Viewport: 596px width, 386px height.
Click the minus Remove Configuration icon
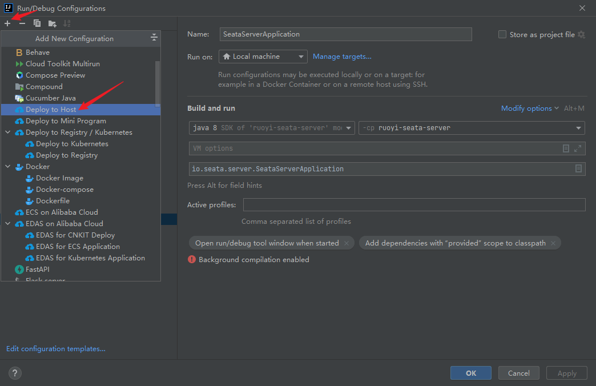pyautogui.click(x=22, y=23)
